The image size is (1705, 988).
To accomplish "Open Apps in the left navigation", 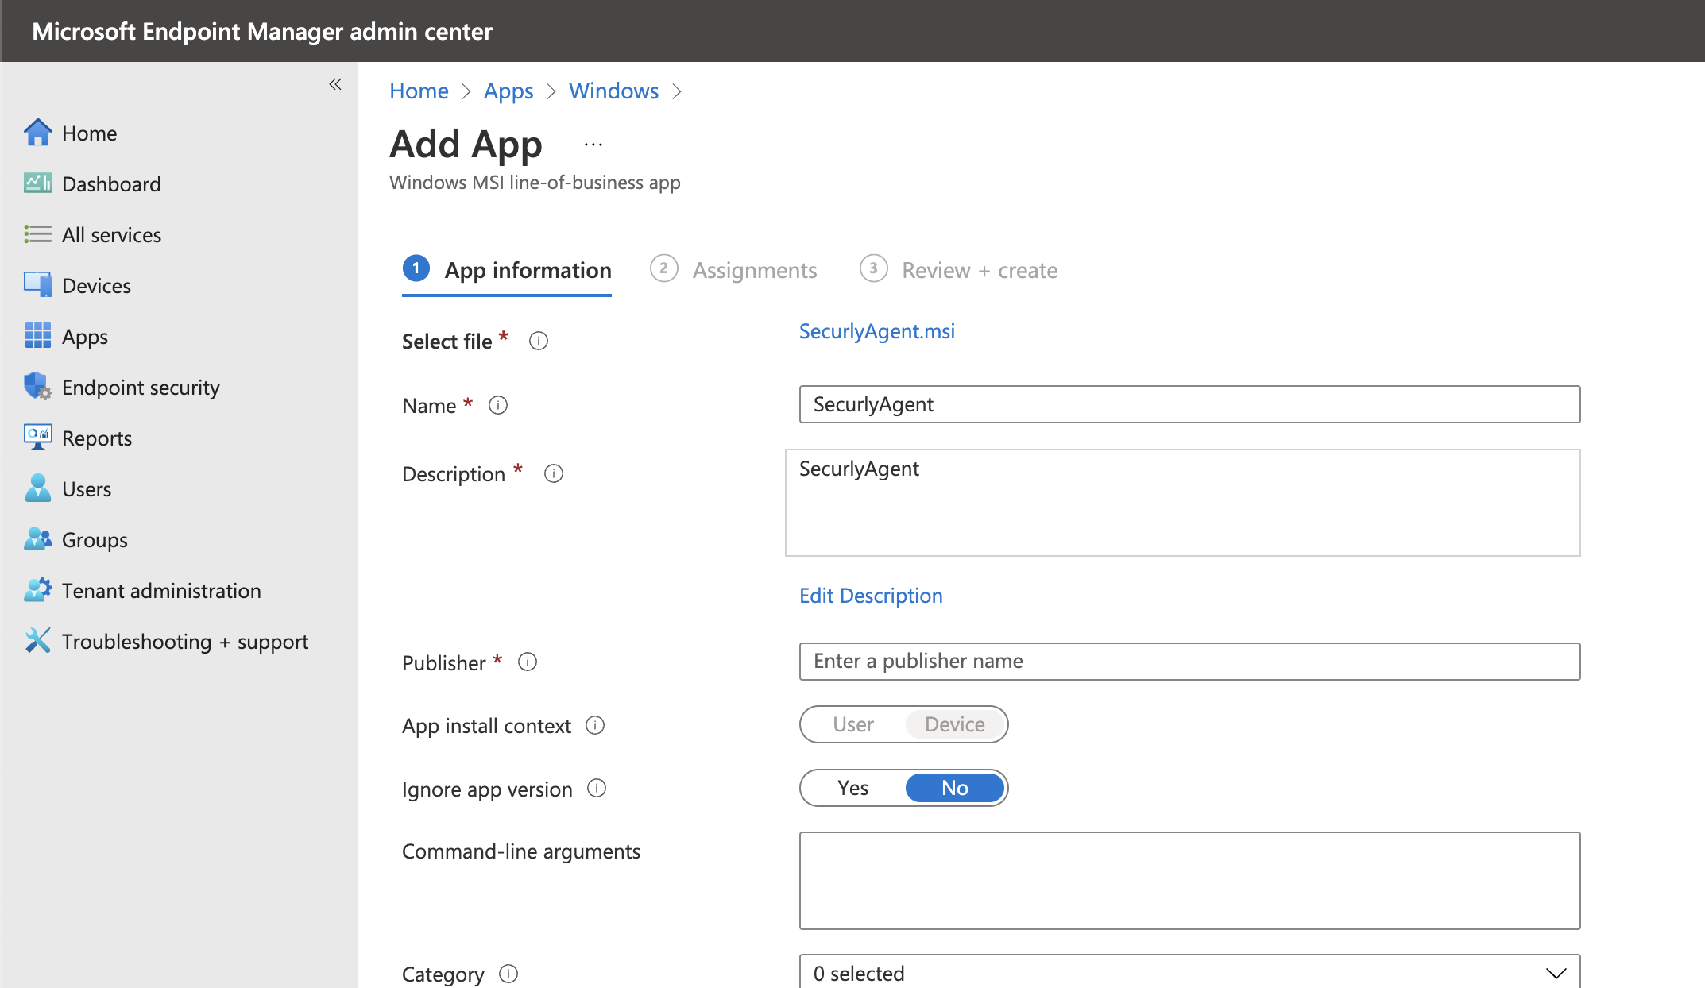I will click(x=85, y=336).
